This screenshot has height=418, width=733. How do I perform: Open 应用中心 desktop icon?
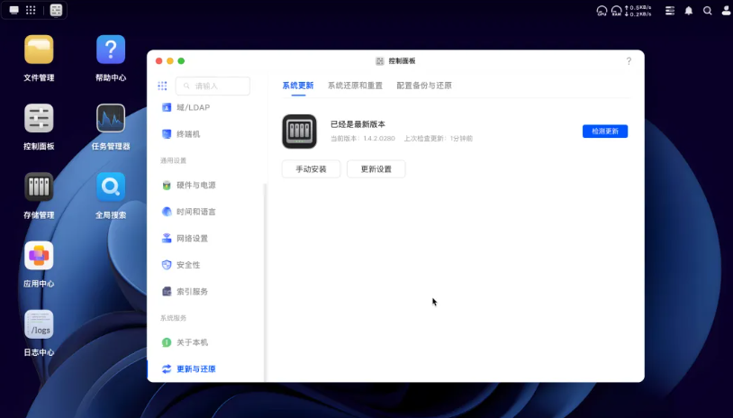click(39, 256)
